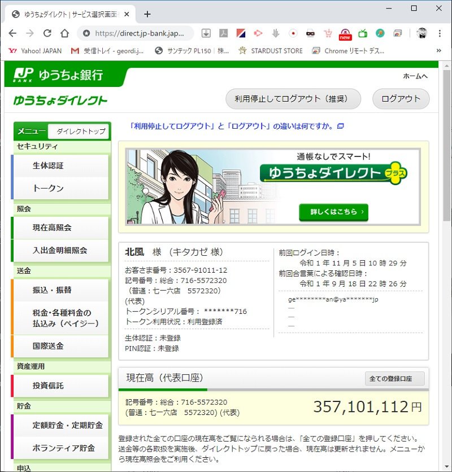Click お客さま番号：3567-91011-12 text
This screenshot has height=472, width=452.
coord(176,270)
